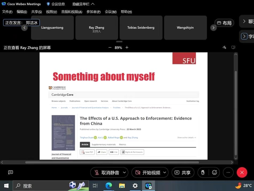Click the Cite button in shared page
254x191 pixels.
coord(114,152)
